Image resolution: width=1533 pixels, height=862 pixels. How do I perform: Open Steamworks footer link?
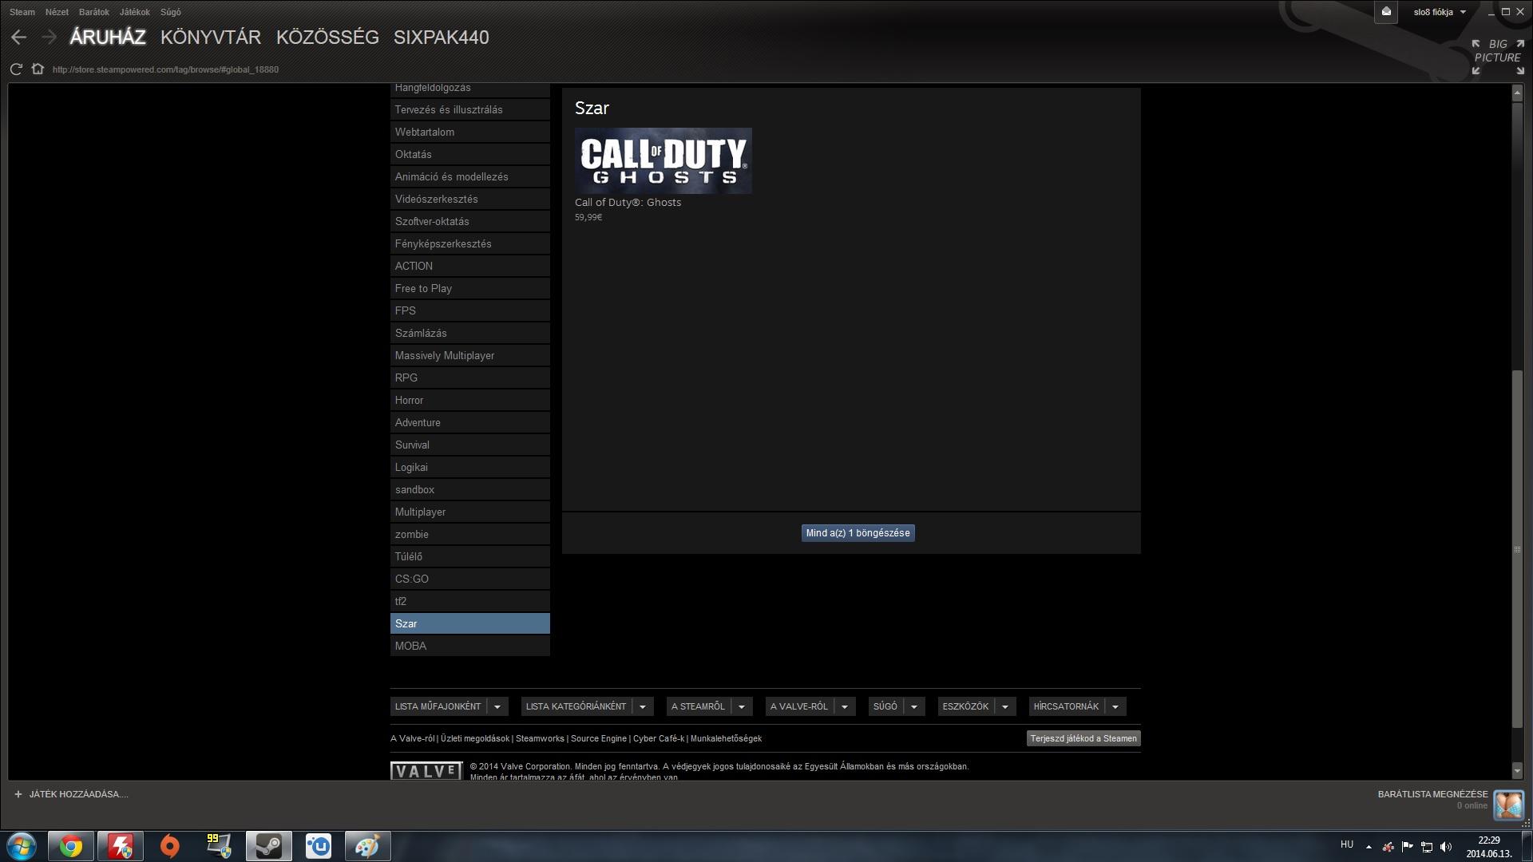540,739
